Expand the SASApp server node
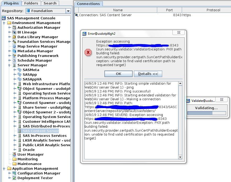 point(15,74)
